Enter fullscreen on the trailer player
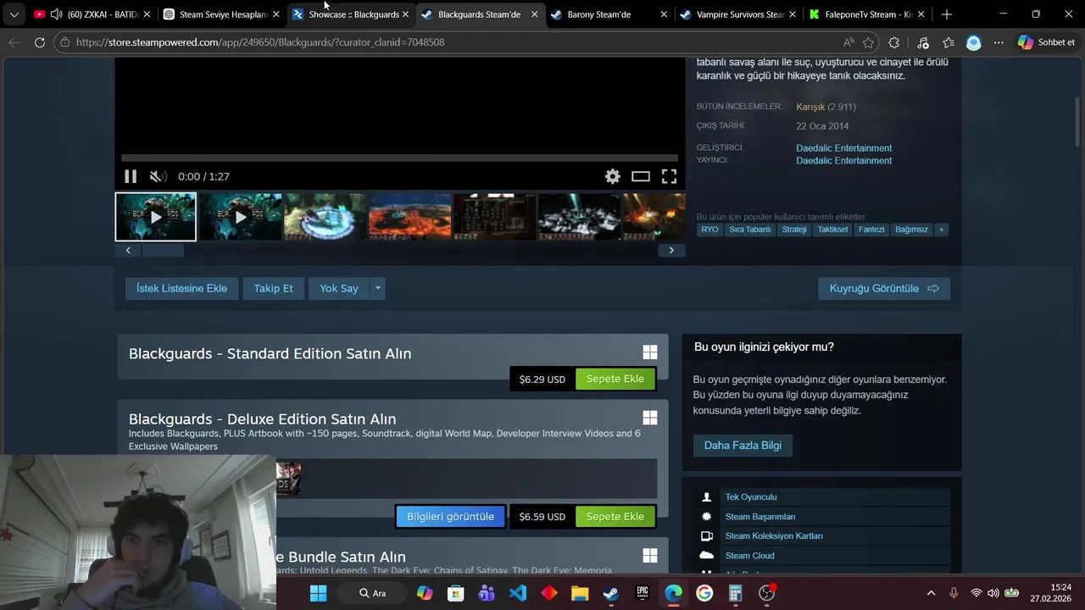The image size is (1085, 610). tap(669, 176)
